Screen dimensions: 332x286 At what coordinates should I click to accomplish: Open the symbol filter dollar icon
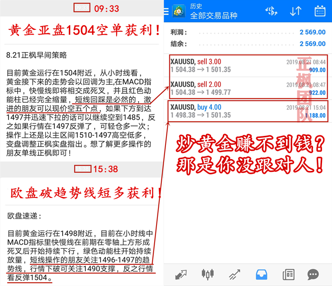click(x=271, y=11)
